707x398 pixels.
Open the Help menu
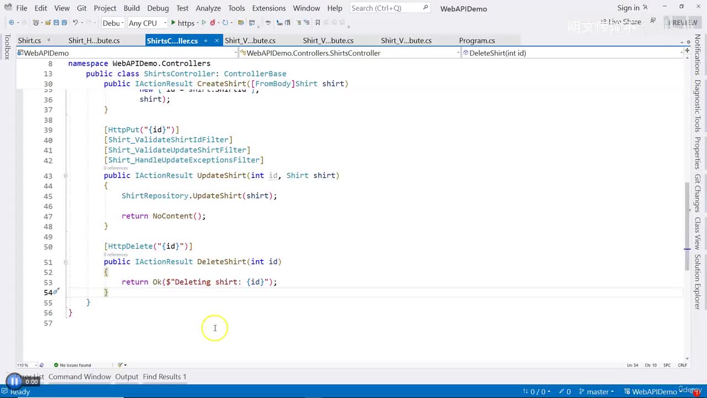pos(335,8)
